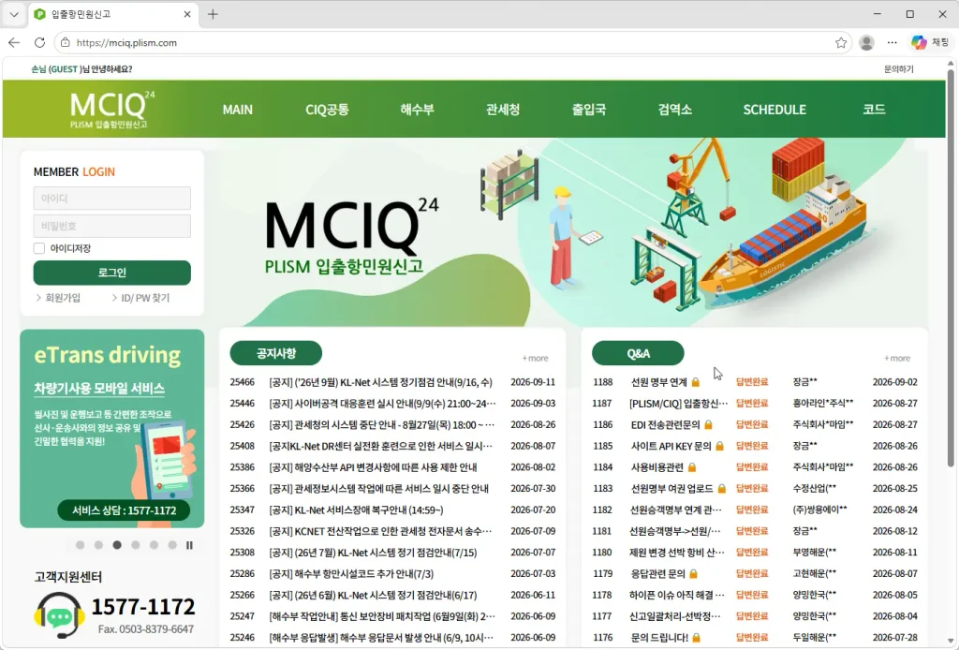This screenshot has width=959, height=650.
Task: Click lock icon on 사이트 API KEY 문의
Action: 719,446
